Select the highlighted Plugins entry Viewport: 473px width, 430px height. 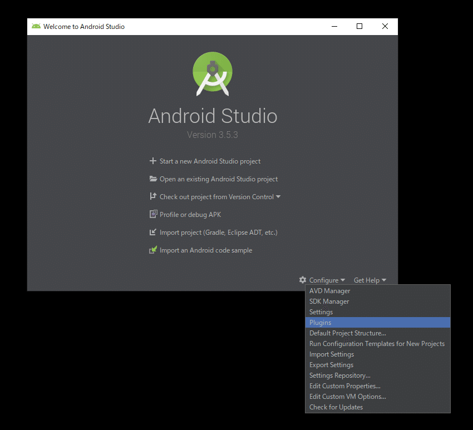[x=378, y=322]
